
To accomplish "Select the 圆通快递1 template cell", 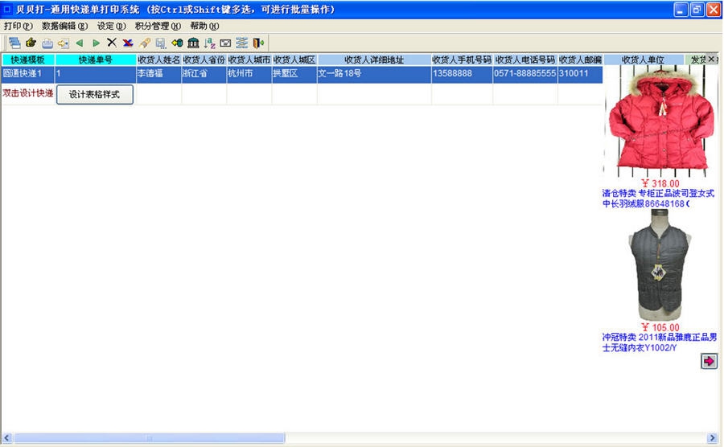I will tap(27, 74).
